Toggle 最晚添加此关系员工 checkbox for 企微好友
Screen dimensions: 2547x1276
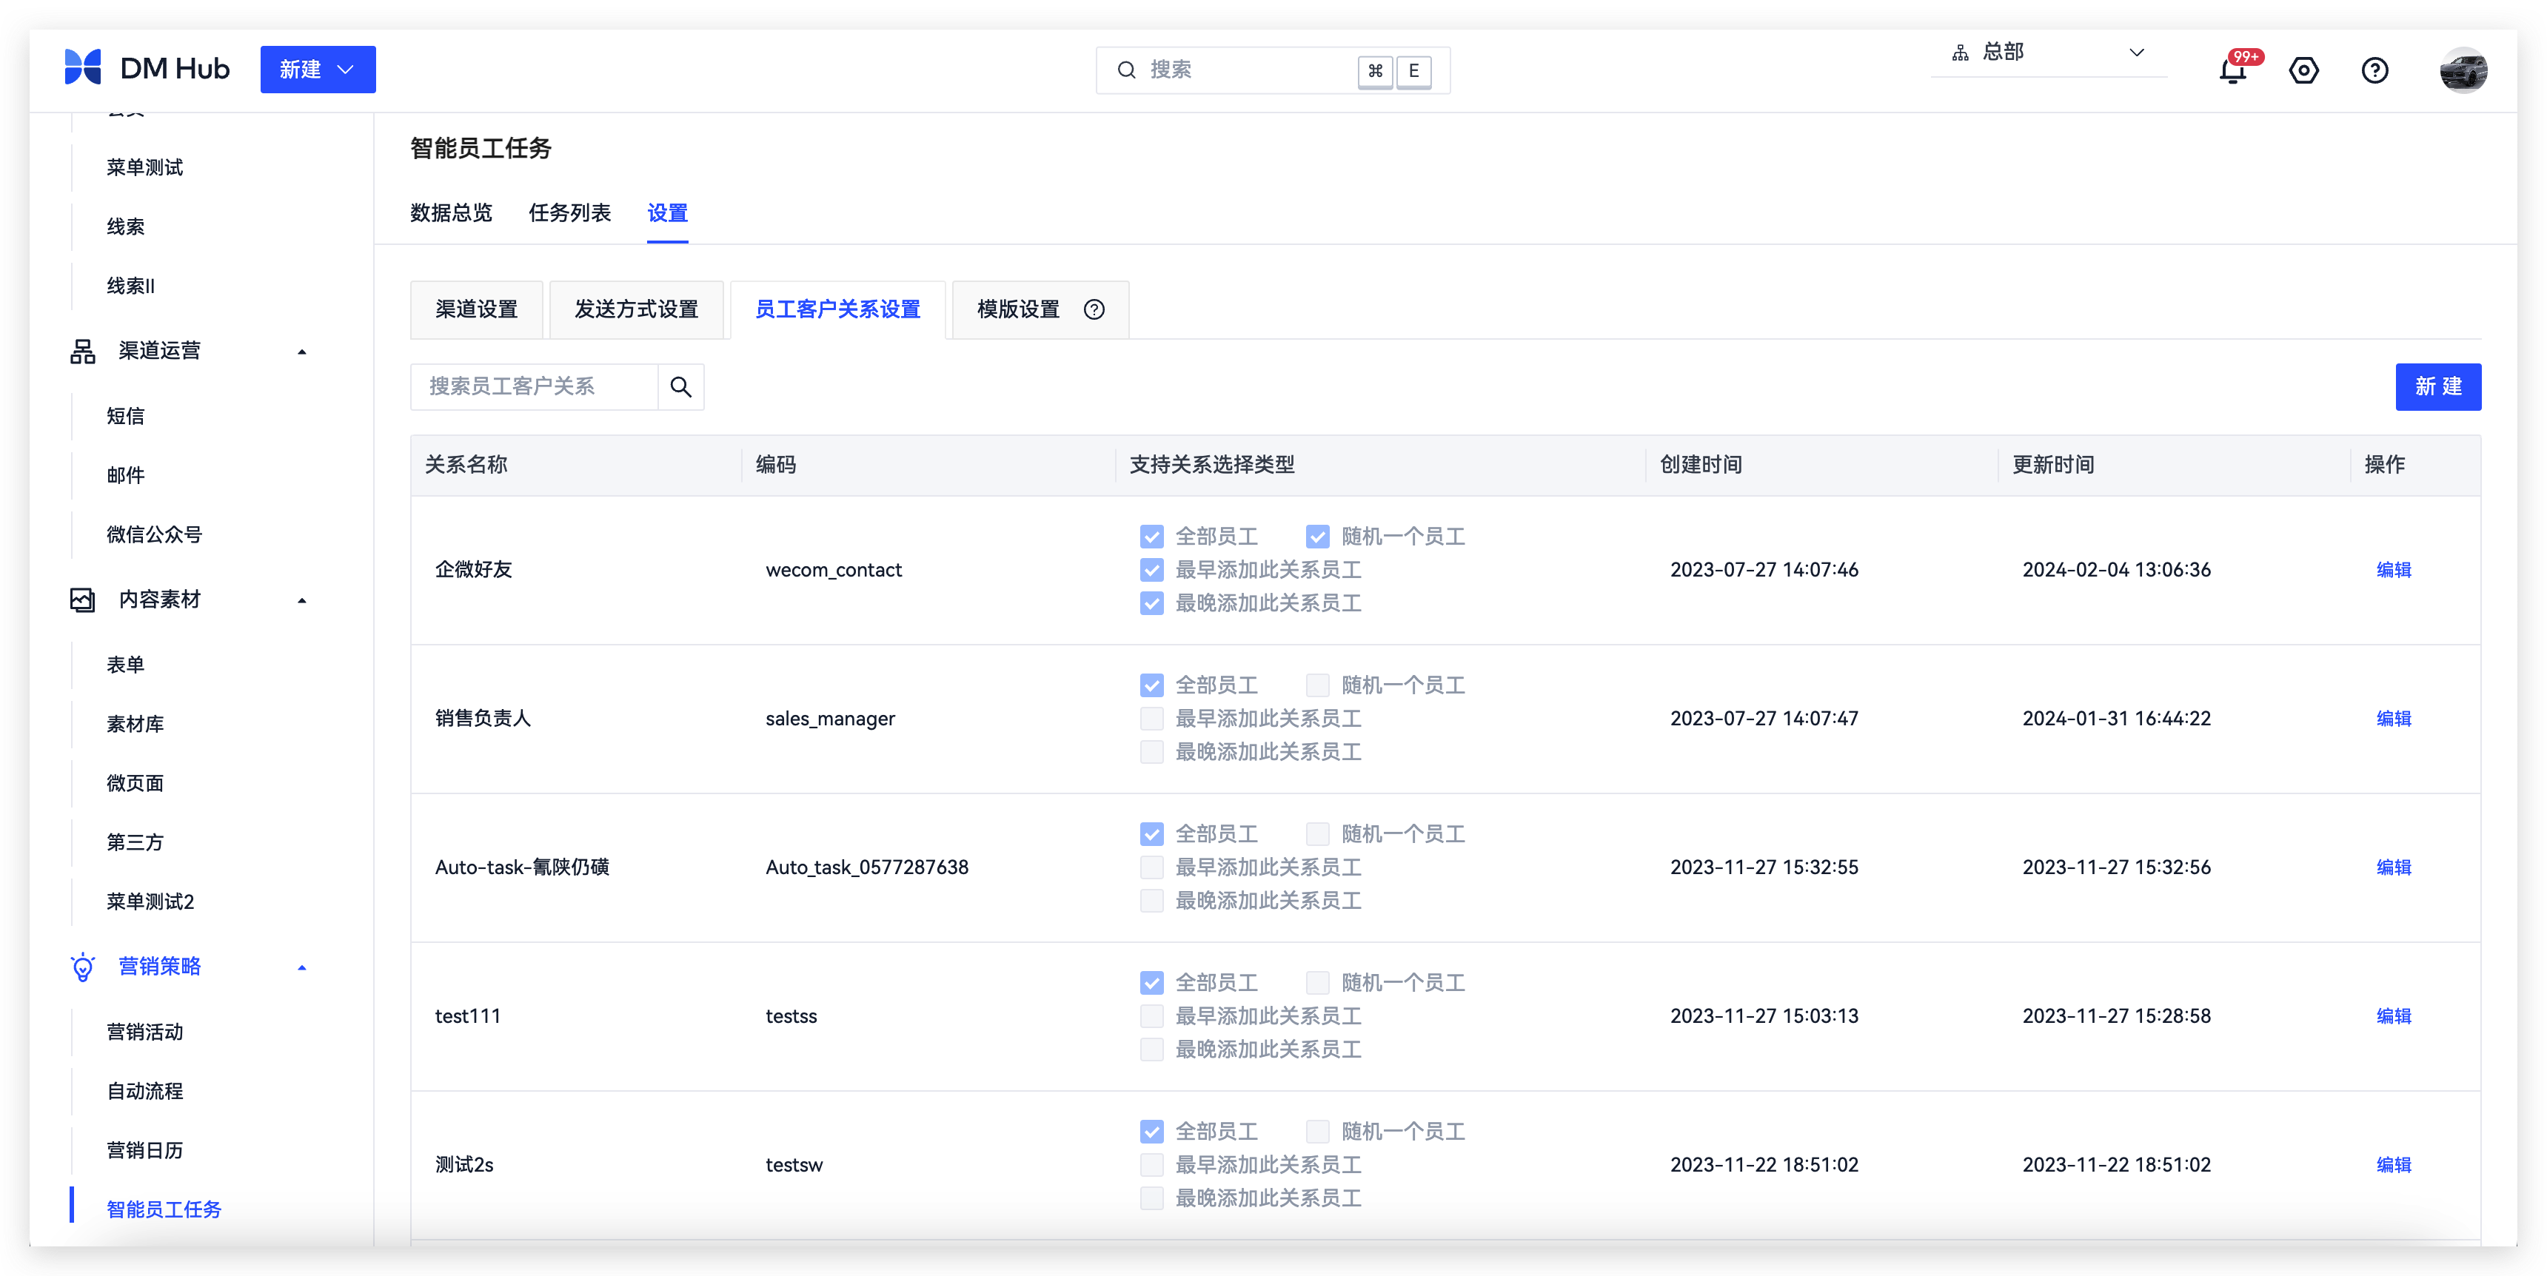pos(1151,603)
